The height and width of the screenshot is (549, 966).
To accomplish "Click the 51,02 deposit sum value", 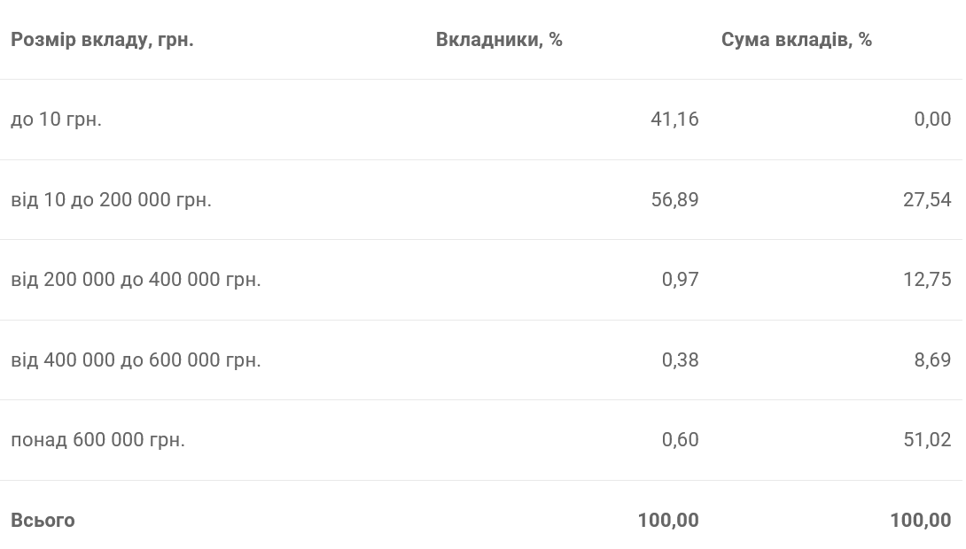I will pyautogui.click(x=927, y=440).
